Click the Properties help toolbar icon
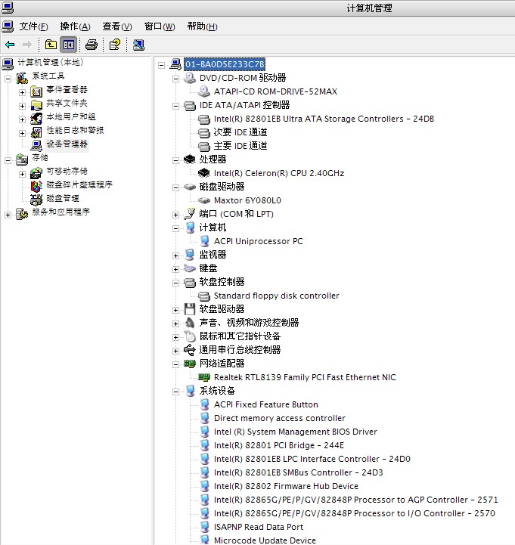Viewport: 515px width, 545px height. click(114, 45)
